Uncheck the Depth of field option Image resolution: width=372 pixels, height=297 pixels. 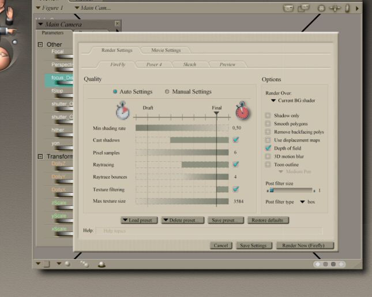click(268, 148)
